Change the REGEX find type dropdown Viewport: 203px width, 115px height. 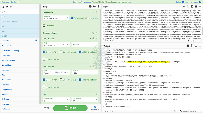coord(65,44)
